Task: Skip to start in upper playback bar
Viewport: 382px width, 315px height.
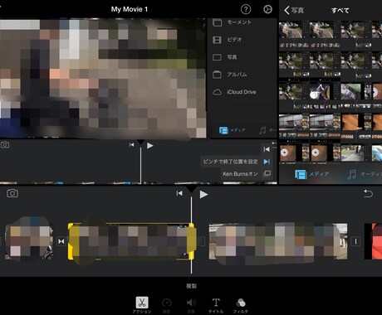Action: coord(132,145)
